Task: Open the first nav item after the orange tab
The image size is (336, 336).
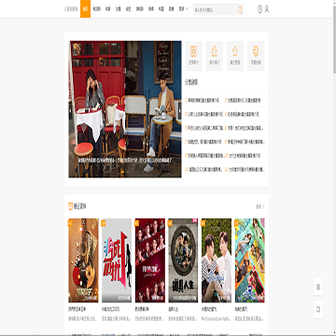Action: point(96,9)
